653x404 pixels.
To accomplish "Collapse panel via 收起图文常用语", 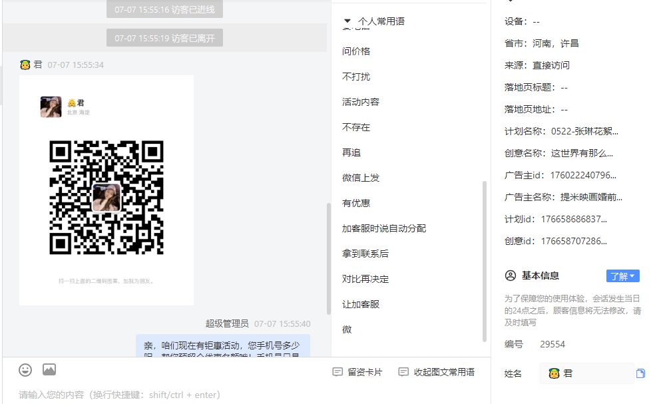I will (x=437, y=372).
